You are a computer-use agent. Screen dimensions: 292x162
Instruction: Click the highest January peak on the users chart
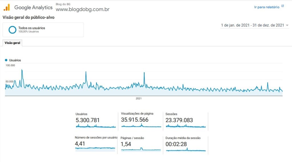pos(22,70)
